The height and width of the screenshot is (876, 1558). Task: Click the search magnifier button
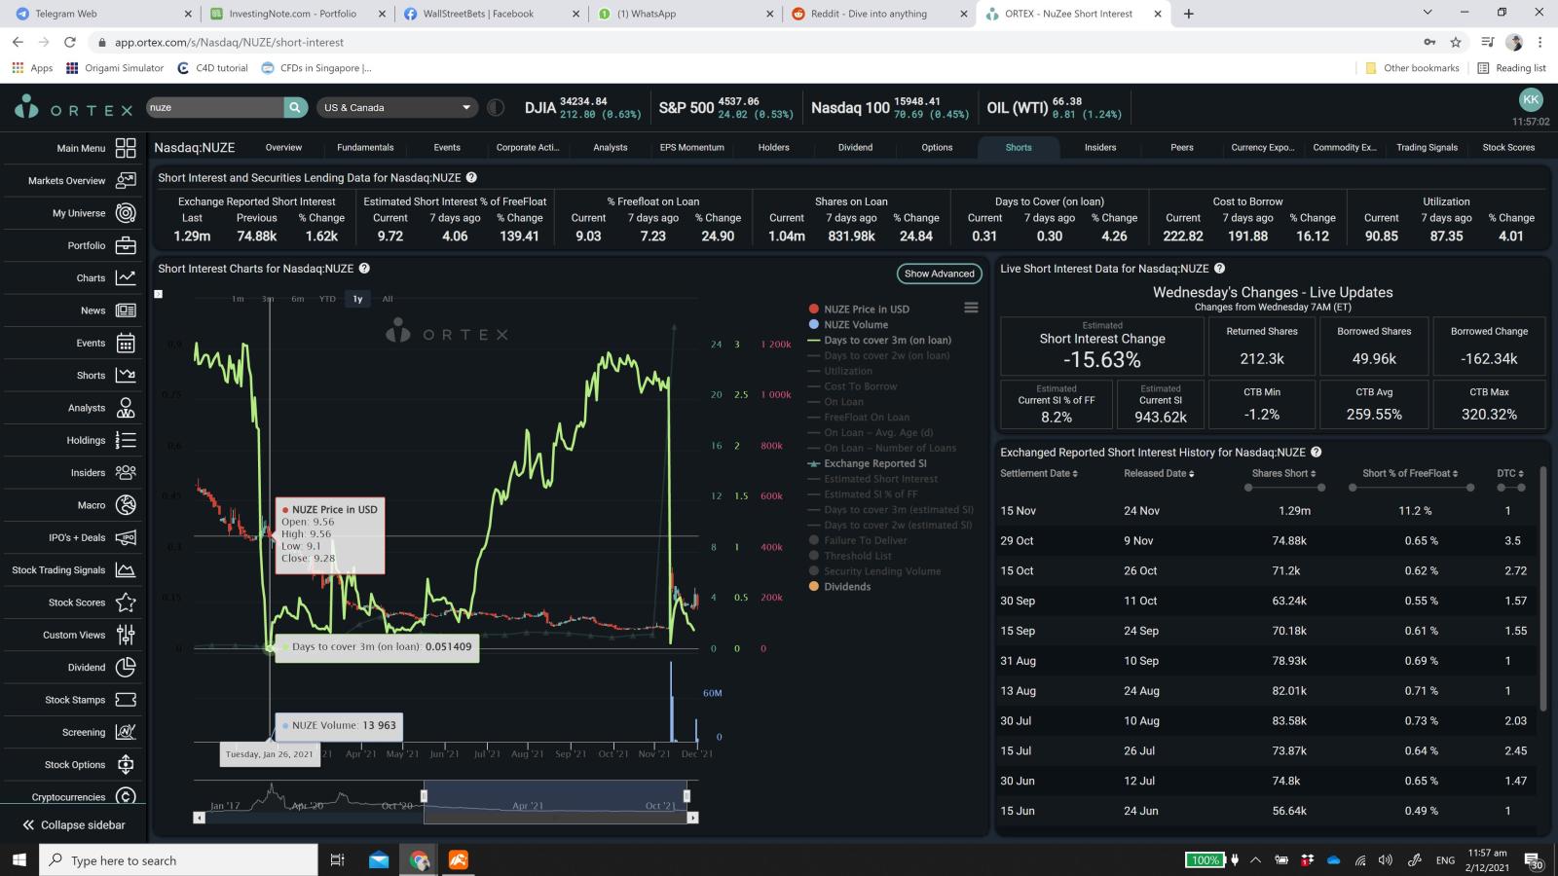295,107
